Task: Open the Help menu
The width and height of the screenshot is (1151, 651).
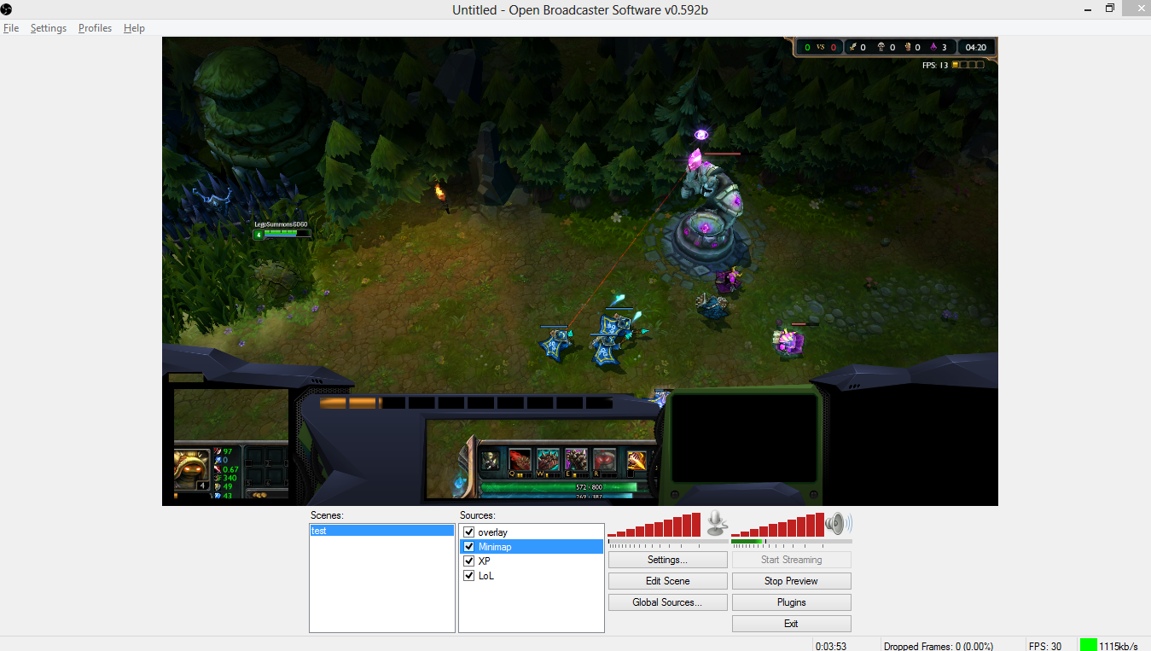Action: [x=134, y=28]
